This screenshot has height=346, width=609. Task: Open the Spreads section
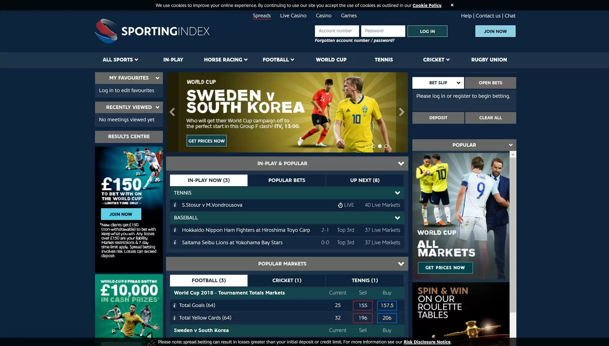262,15
